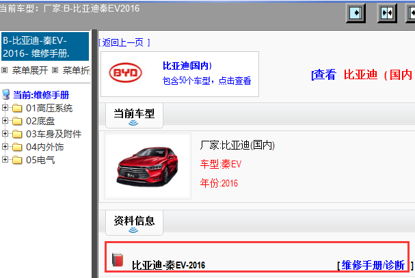The width and height of the screenshot is (415, 278).
Task: Click the folder icon for 03车身及附件
Action: point(17,134)
